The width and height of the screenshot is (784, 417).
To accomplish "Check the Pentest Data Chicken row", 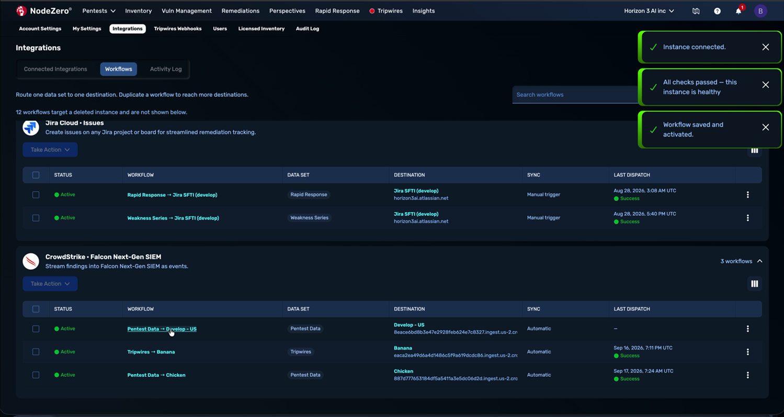I will [36, 375].
